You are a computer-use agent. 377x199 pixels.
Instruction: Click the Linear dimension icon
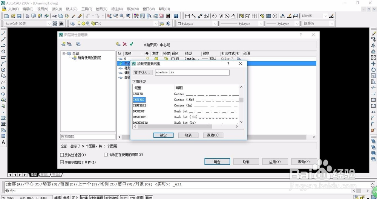(187, 16)
